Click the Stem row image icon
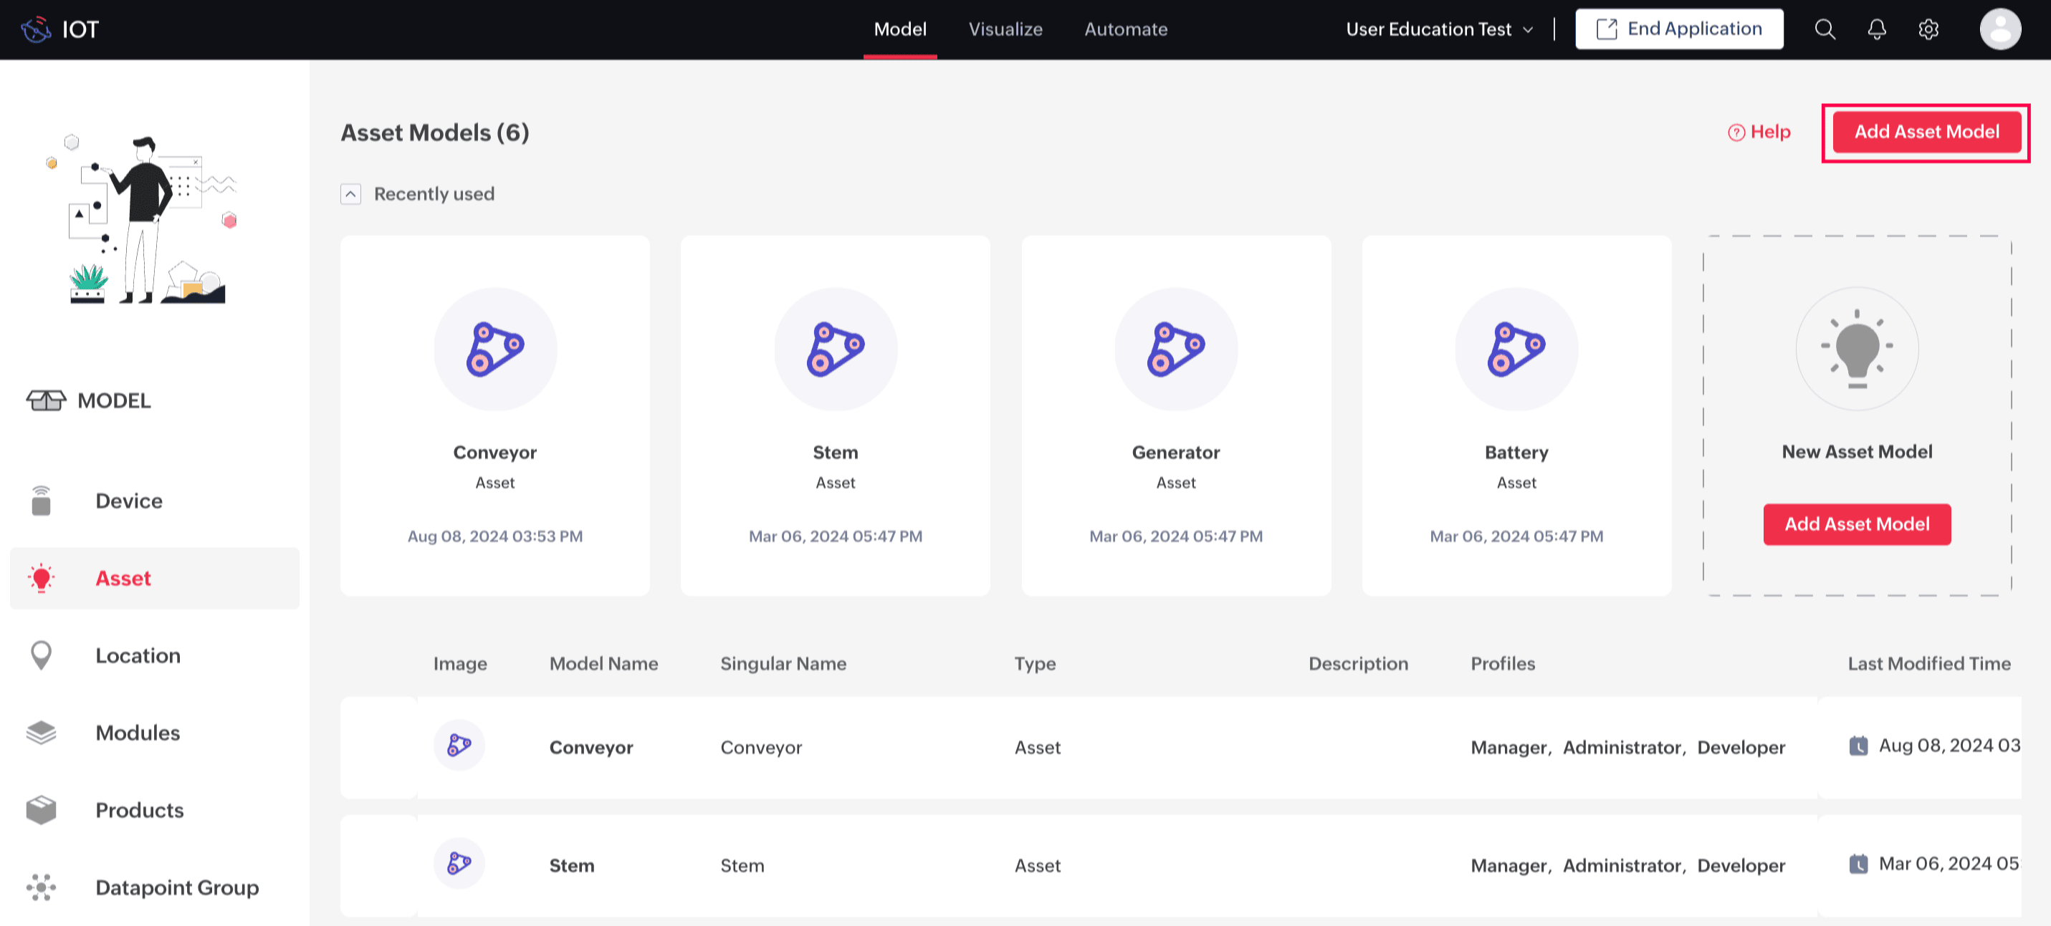This screenshot has width=2051, height=926. click(459, 863)
